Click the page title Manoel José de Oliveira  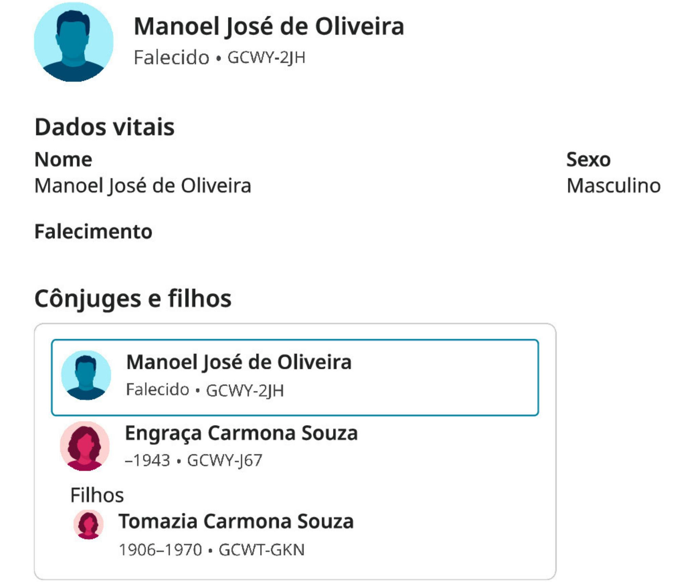pos(269,26)
